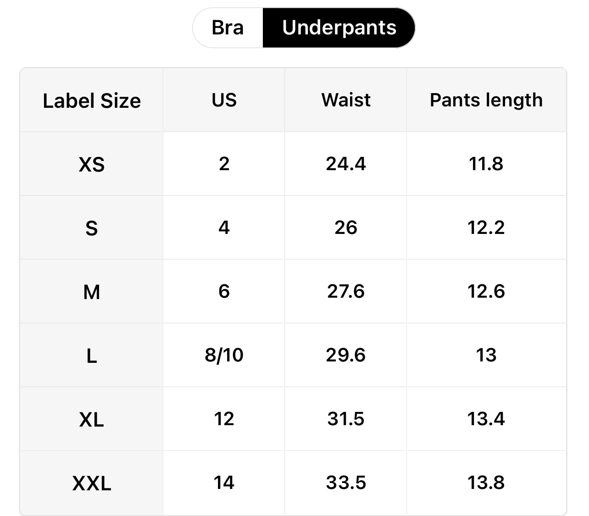Switch to the Bra tab
The height and width of the screenshot is (516, 589).
228,28
